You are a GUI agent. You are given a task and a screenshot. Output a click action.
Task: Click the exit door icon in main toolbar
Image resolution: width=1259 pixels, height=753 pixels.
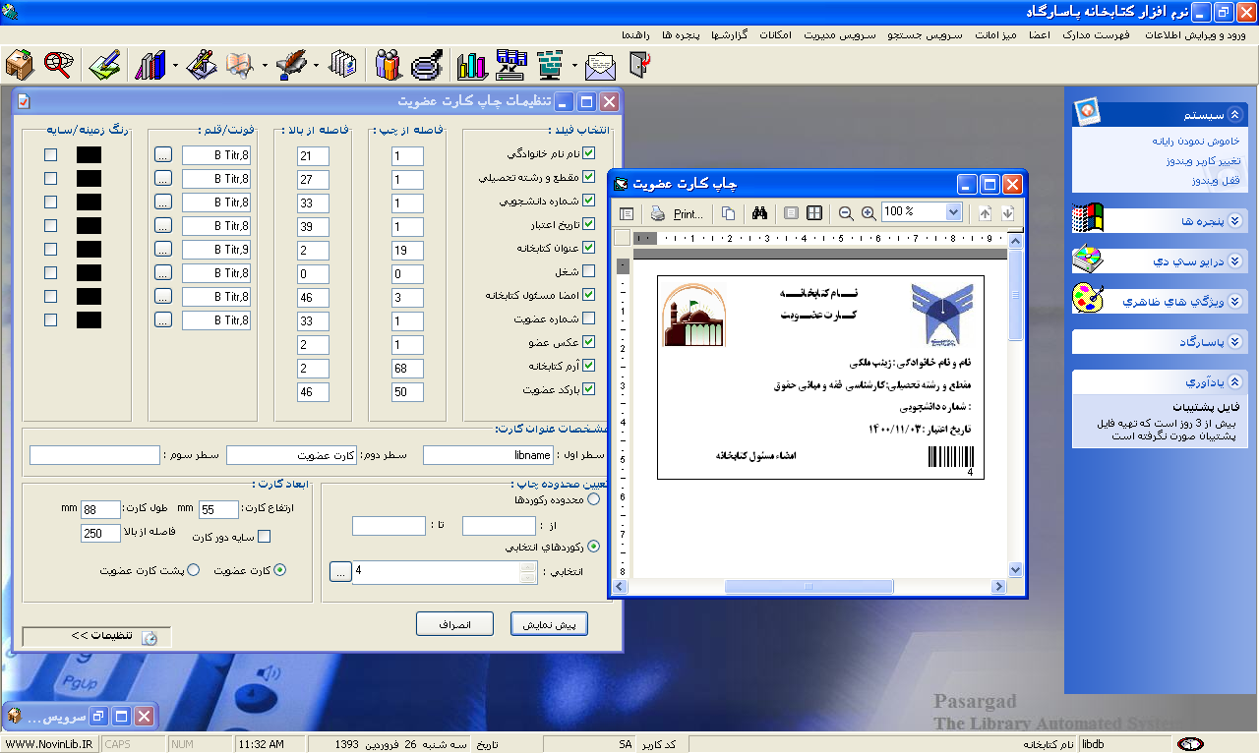pos(639,65)
